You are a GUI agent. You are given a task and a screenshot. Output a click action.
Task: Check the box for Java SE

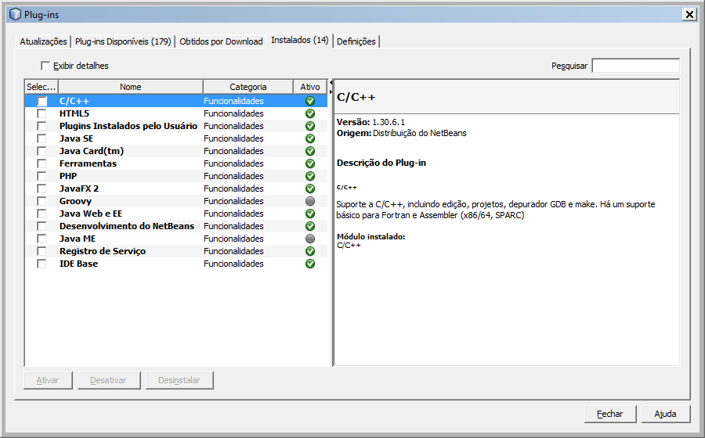point(42,138)
